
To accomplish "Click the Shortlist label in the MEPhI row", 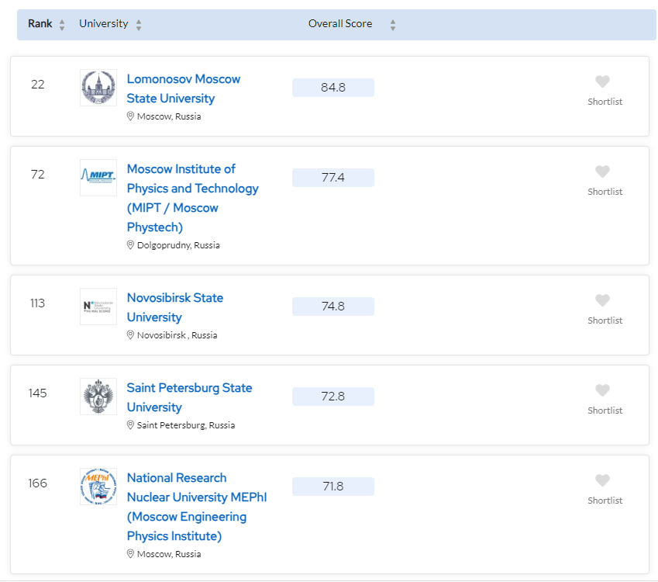I will click(x=605, y=501).
